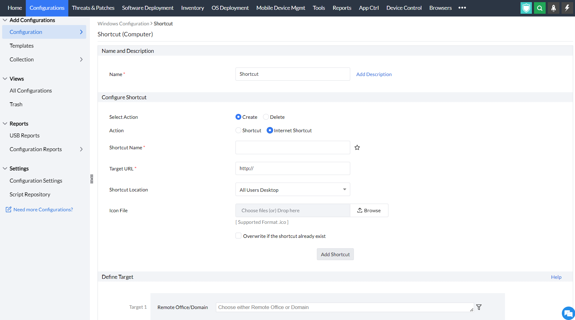Select the Delete action radio button

coord(266,117)
